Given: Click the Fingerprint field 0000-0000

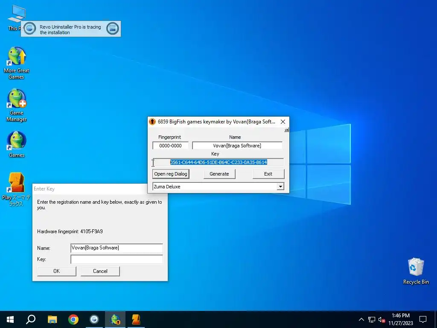Looking at the screenshot, I should pyautogui.click(x=170, y=146).
